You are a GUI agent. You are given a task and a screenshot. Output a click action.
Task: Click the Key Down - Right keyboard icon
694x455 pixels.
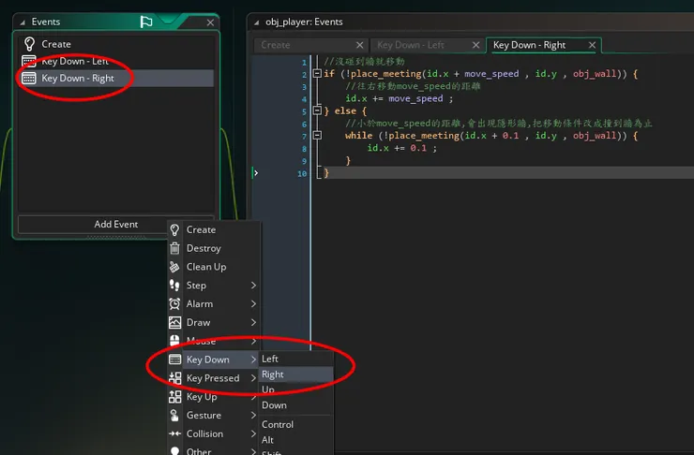tap(29, 79)
